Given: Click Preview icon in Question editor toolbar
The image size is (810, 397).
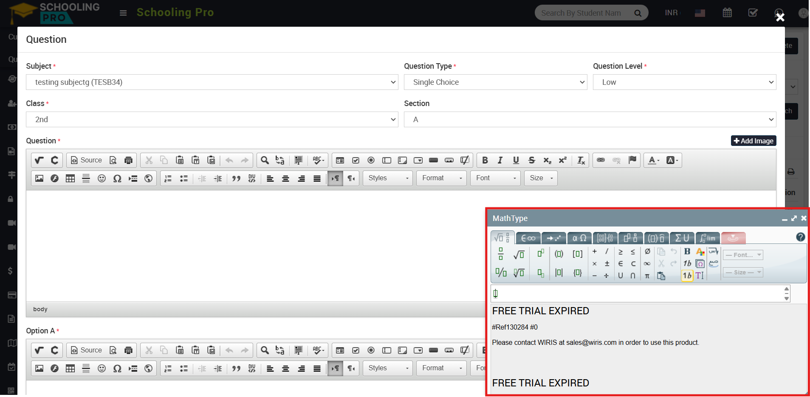Looking at the screenshot, I should point(113,160).
